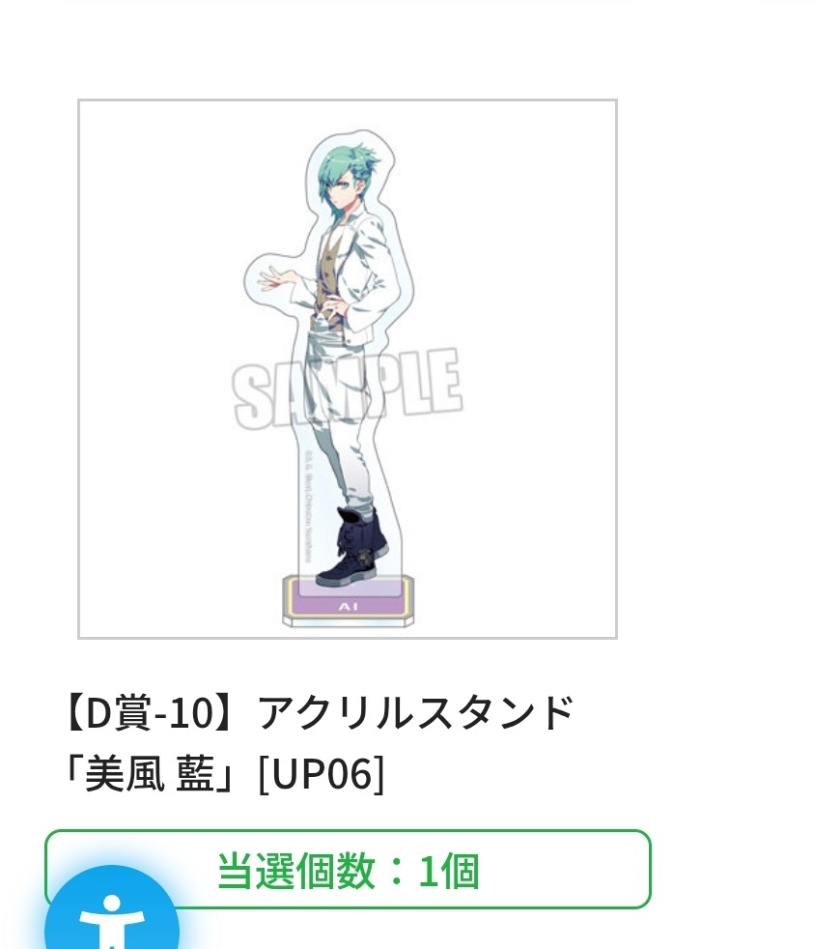Click the 1個 count value

coord(448,872)
